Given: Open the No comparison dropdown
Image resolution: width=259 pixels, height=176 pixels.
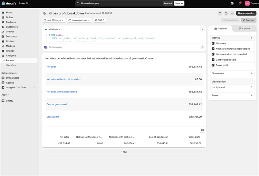Looking at the screenshot, I should pyautogui.click(x=79, y=20).
